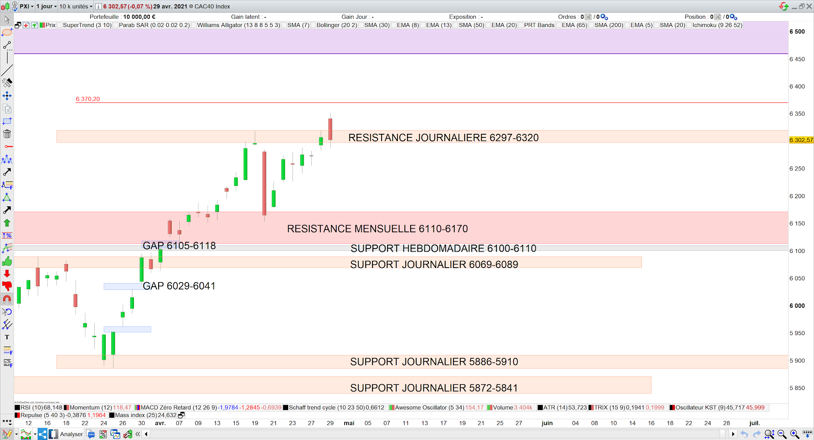Select the parallel channel lines tool
814x440 pixels.
7,324
